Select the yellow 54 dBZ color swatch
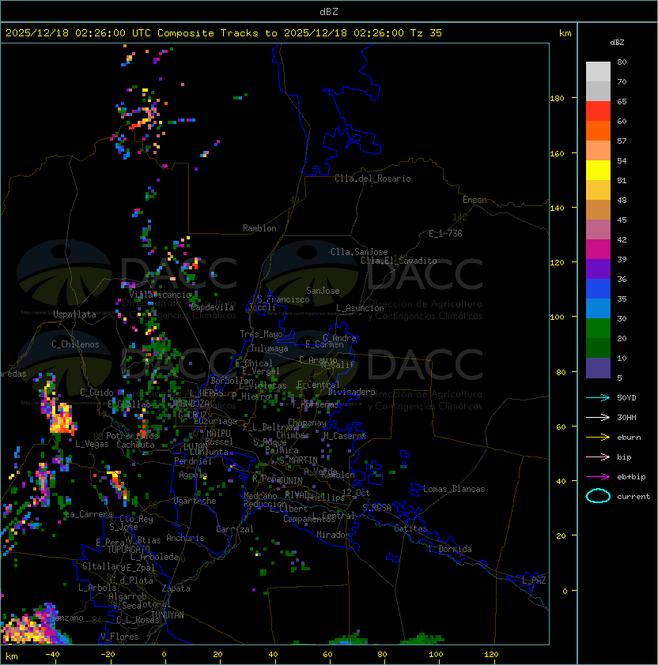This screenshot has height=665, width=658. click(598, 171)
